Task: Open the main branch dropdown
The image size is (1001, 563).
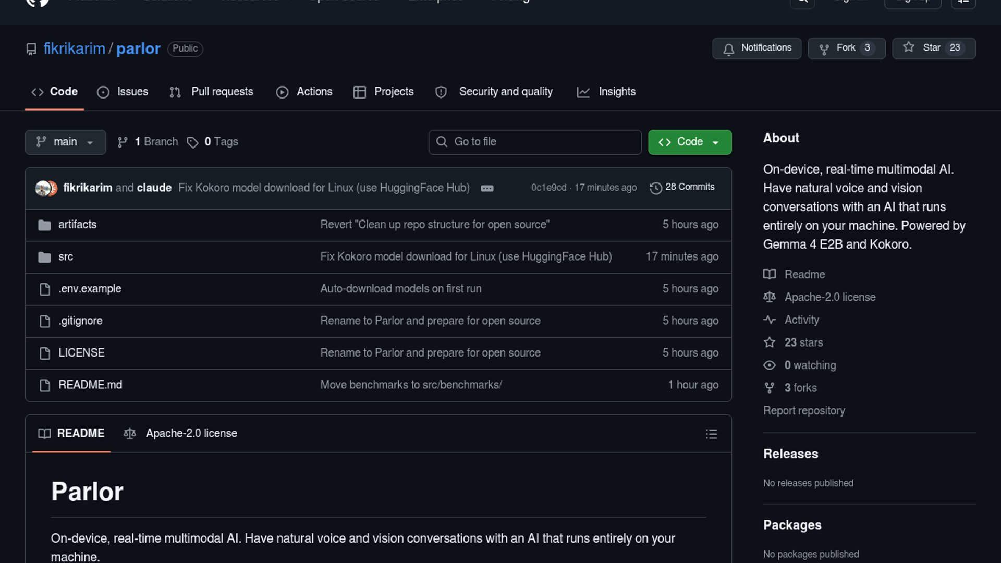Action: (65, 142)
